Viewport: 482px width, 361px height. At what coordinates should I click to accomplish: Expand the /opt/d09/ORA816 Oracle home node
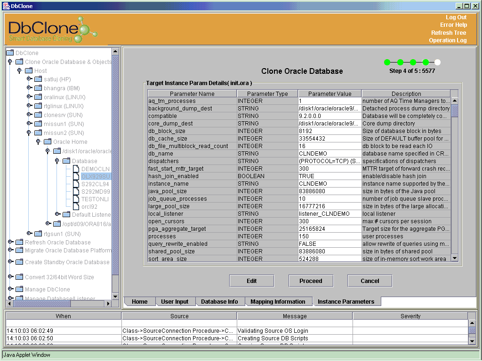pos(48,223)
